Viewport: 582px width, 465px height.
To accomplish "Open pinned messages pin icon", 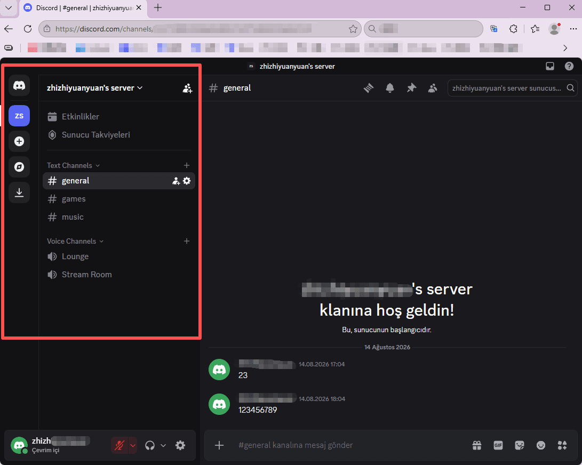I will (411, 88).
